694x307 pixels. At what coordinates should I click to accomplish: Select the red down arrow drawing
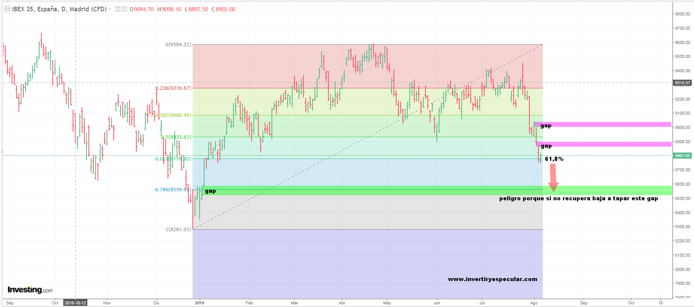[x=553, y=177]
